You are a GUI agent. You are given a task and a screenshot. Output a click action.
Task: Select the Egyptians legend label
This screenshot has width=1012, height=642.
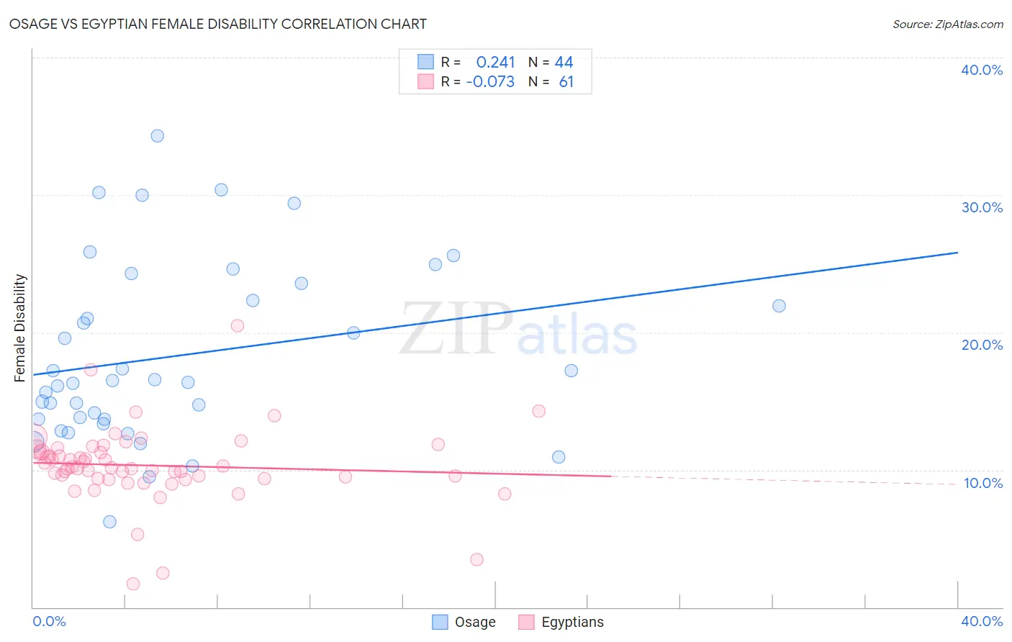(572, 622)
